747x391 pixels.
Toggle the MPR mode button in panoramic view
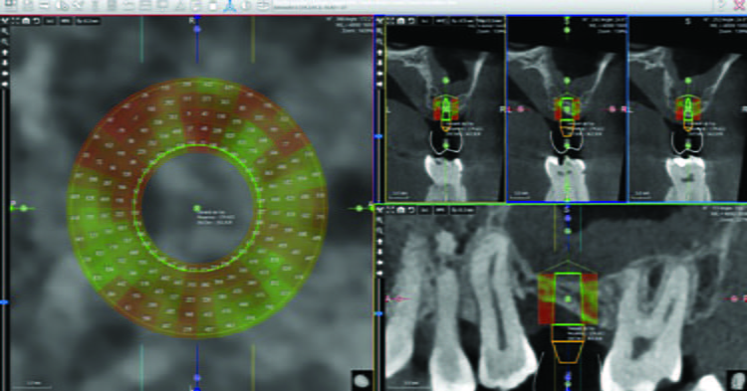pos(441,210)
